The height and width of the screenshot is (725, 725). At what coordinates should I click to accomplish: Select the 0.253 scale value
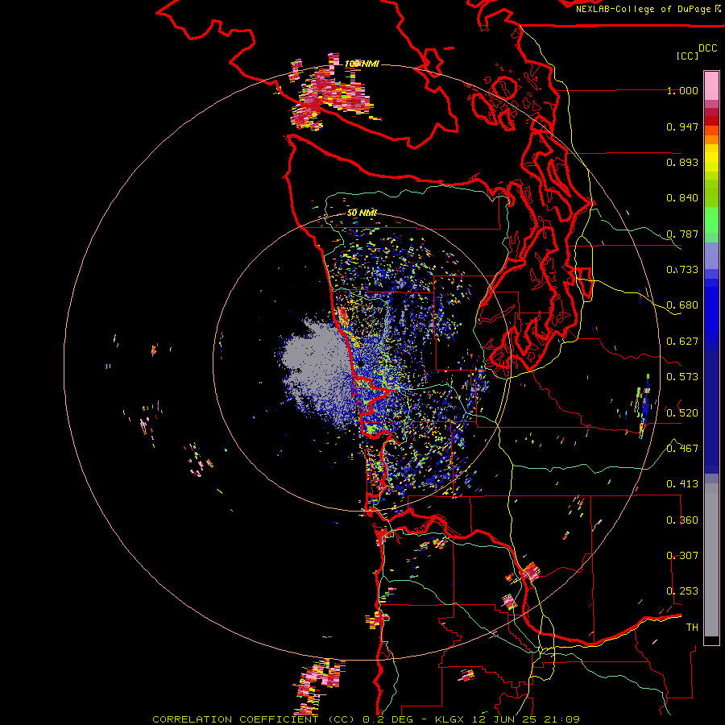point(682,591)
